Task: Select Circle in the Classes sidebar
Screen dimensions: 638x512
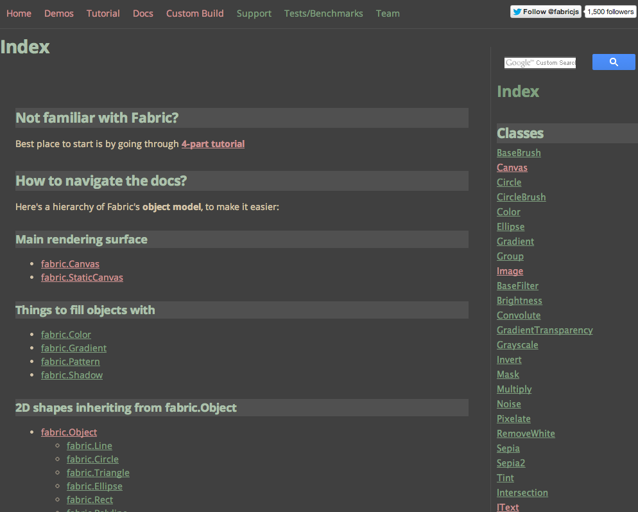Action: click(x=509, y=182)
